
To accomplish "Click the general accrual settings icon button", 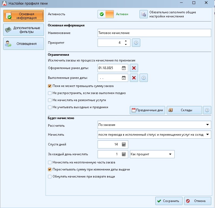I will pyautogui.click(x=144, y=14).
